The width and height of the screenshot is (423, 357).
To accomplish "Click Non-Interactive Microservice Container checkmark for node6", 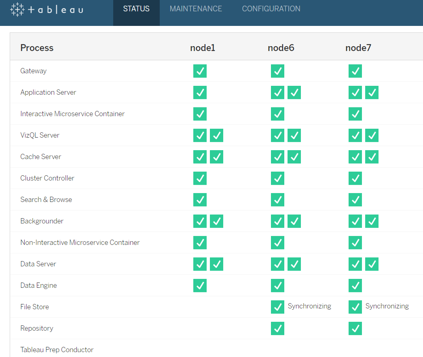I will [277, 242].
